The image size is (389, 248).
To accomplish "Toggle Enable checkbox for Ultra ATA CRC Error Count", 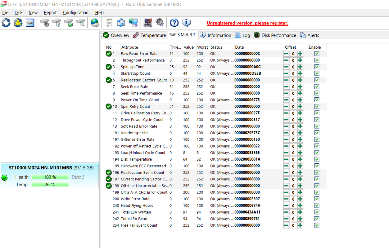I will 317,192.
